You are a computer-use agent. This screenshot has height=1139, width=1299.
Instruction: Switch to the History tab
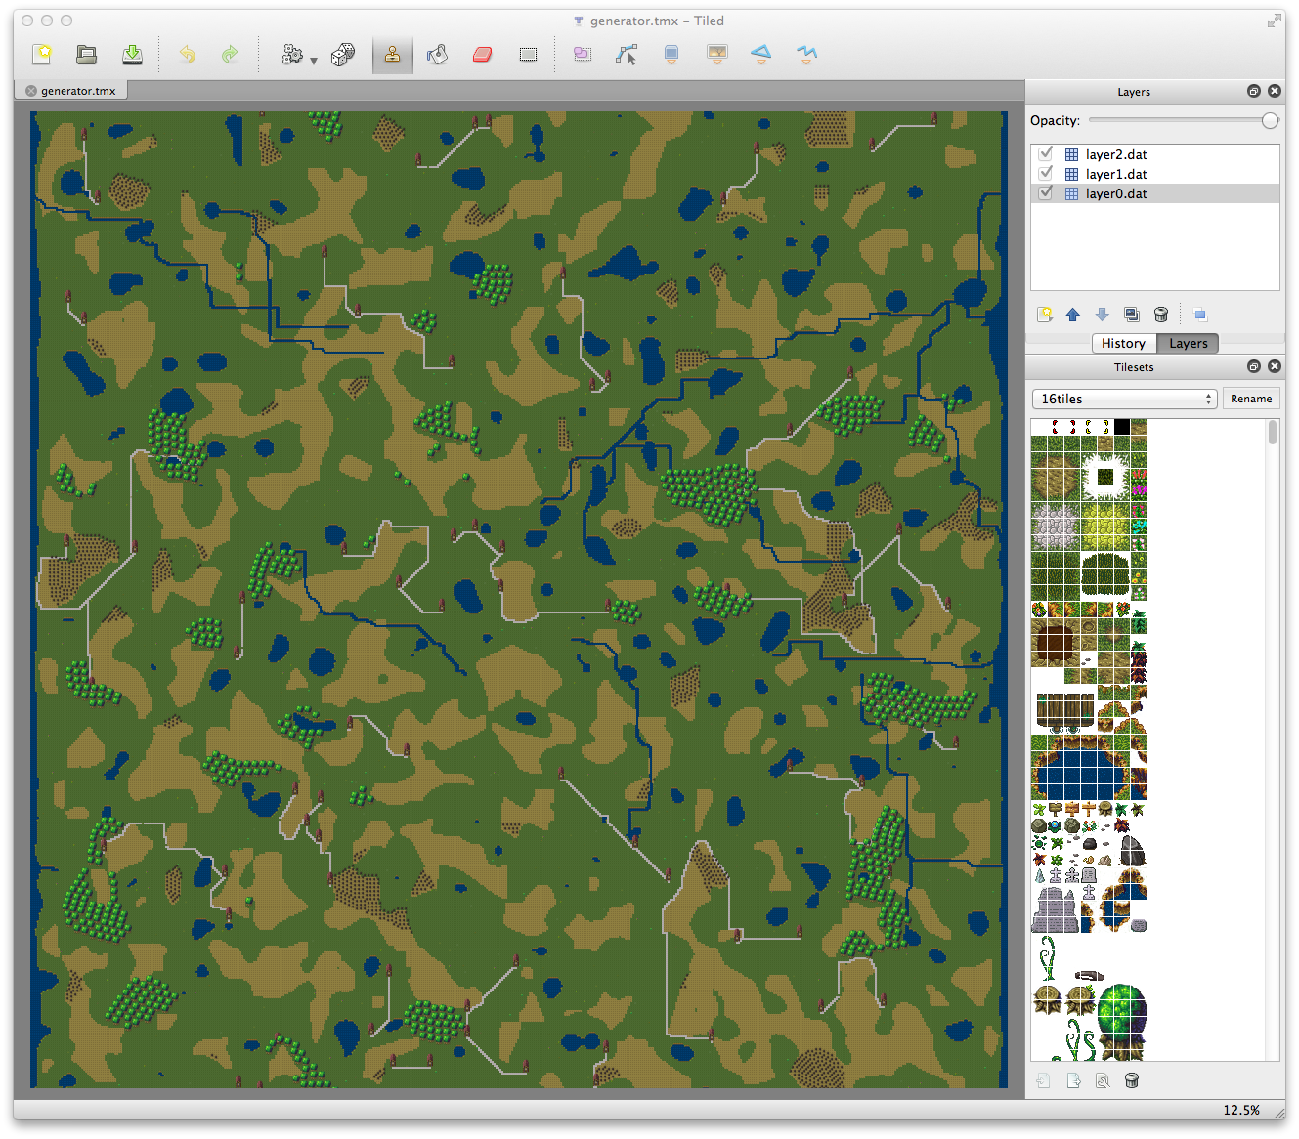[1123, 343]
